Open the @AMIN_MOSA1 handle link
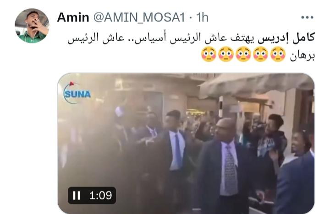Screen dimensions: 330x214 (139, 18)
